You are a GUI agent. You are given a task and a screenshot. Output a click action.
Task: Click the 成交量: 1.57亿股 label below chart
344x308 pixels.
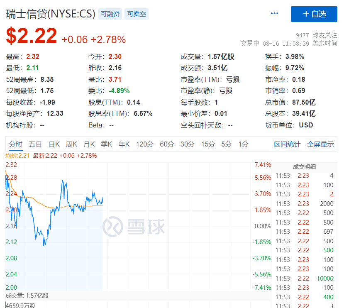tap(27, 296)
